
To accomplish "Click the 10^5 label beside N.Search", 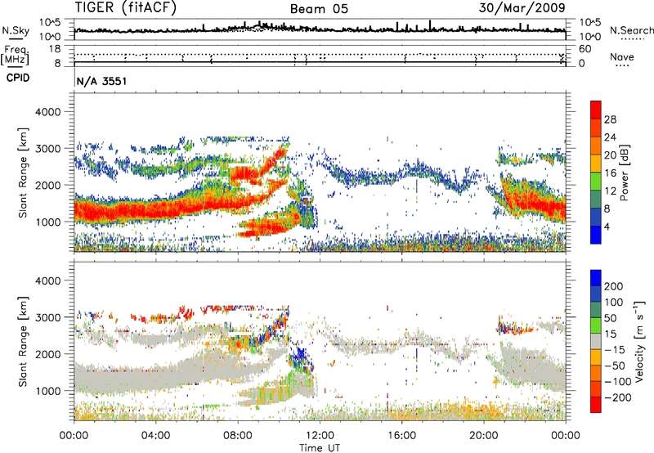I will pyautogui.click(x=589, y=23).
